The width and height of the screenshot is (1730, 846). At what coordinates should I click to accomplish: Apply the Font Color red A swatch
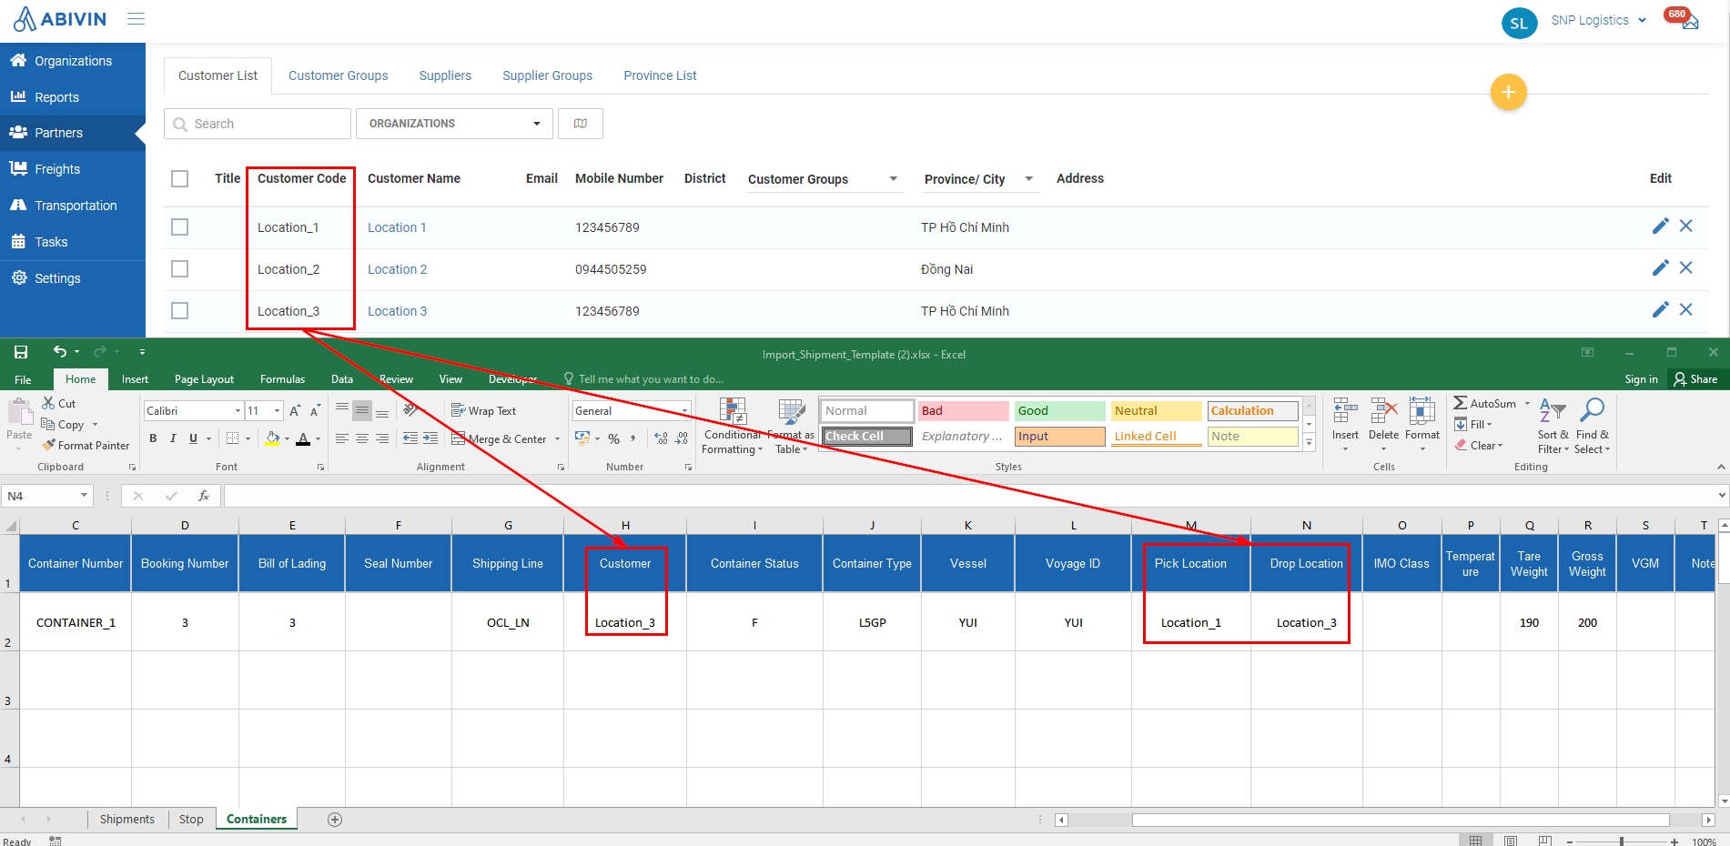pos(303,438)
